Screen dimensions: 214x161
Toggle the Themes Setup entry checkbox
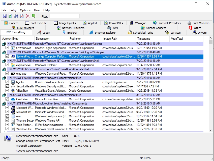(7, 121)
